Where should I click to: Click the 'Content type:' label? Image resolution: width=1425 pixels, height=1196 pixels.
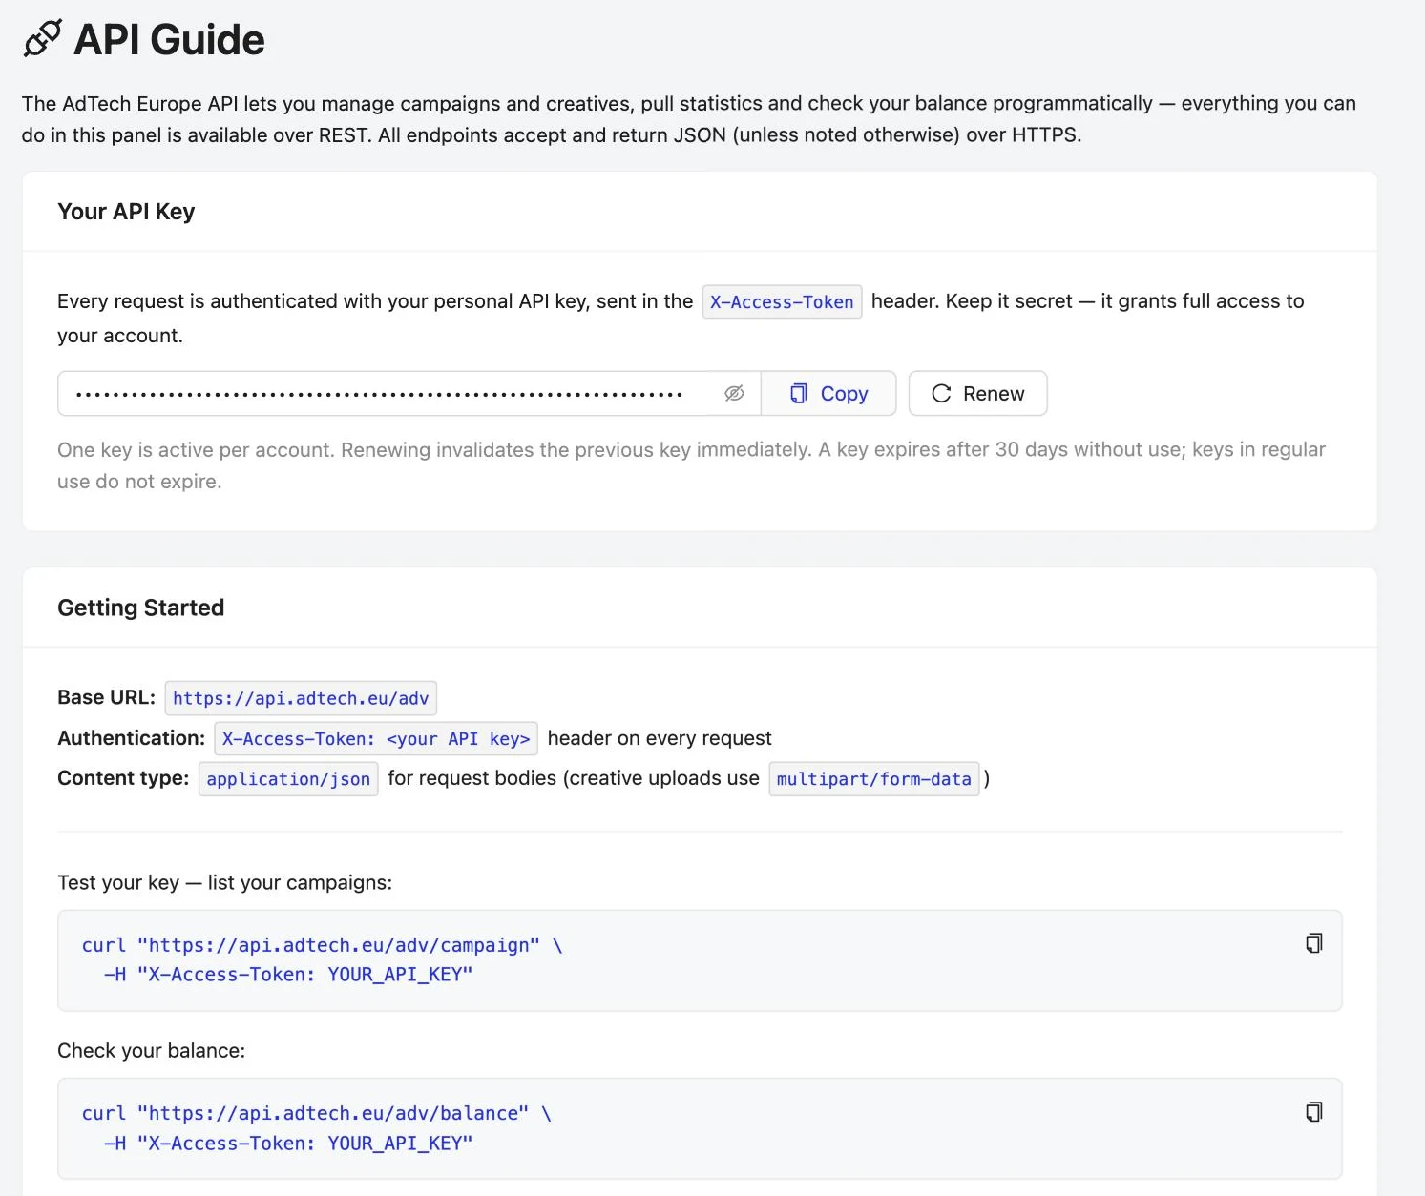(123, 778)
